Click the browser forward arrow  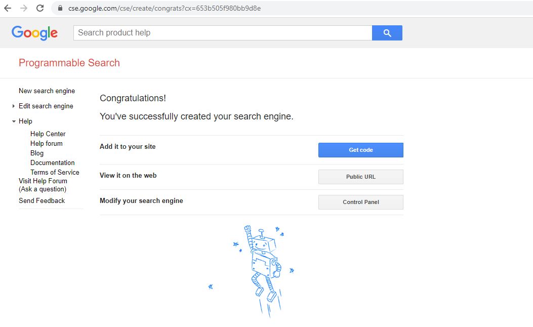[24, 8]
